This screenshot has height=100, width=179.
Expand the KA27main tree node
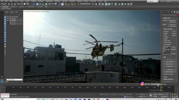7,21
